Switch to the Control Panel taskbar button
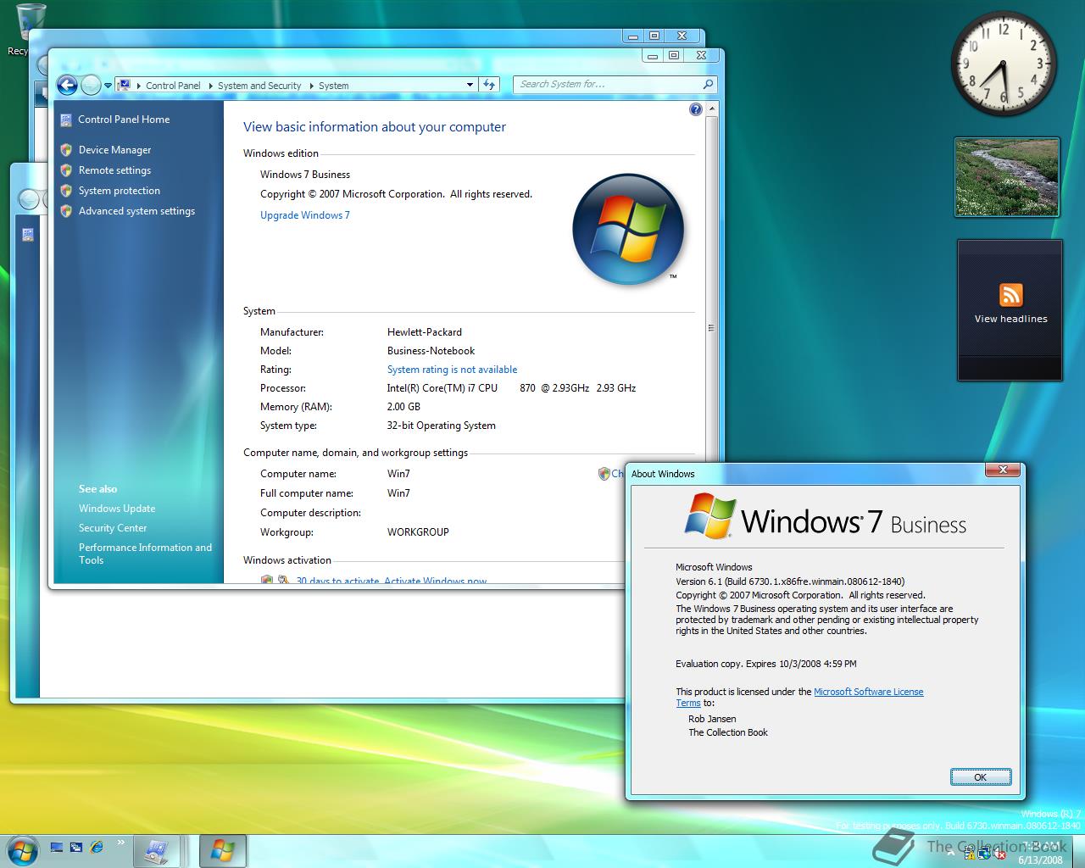The width and height of the screenshot is (1085, 868). point(156,850)
